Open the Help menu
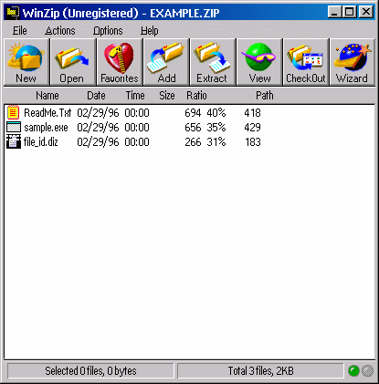379x384 pixels. coord(149,31)
